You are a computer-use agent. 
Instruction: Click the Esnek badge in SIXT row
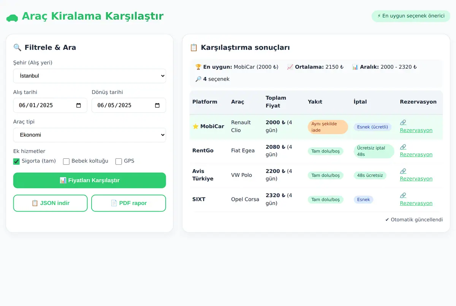(364, 200)
